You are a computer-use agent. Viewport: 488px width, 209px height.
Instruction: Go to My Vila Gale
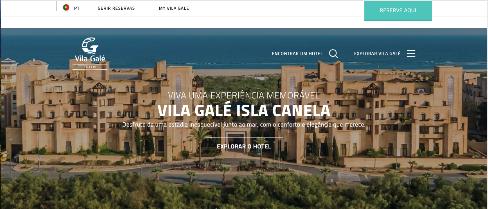[x=174, y=8]
